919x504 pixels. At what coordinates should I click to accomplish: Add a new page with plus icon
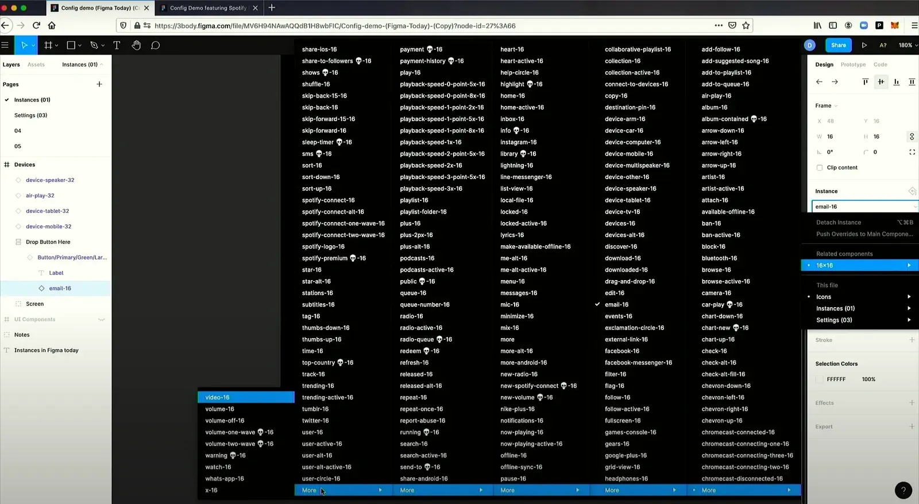[x=99, y=84]
